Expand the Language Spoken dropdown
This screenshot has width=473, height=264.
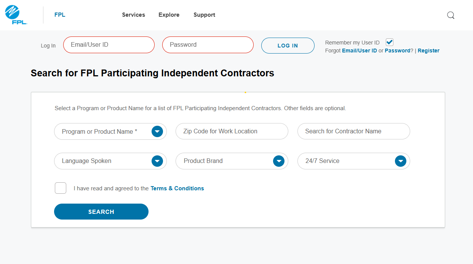click(110, 161)
